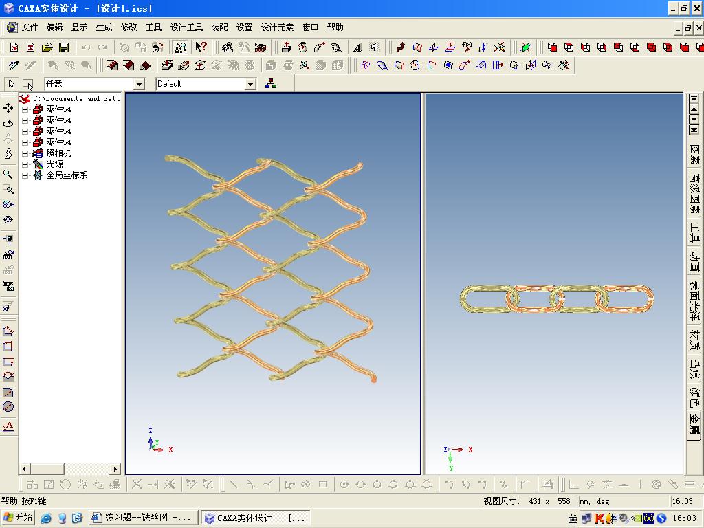Switch to the 金属 catalog tab
The width and height of the screenshot is (704, 528).
[694, 424]
